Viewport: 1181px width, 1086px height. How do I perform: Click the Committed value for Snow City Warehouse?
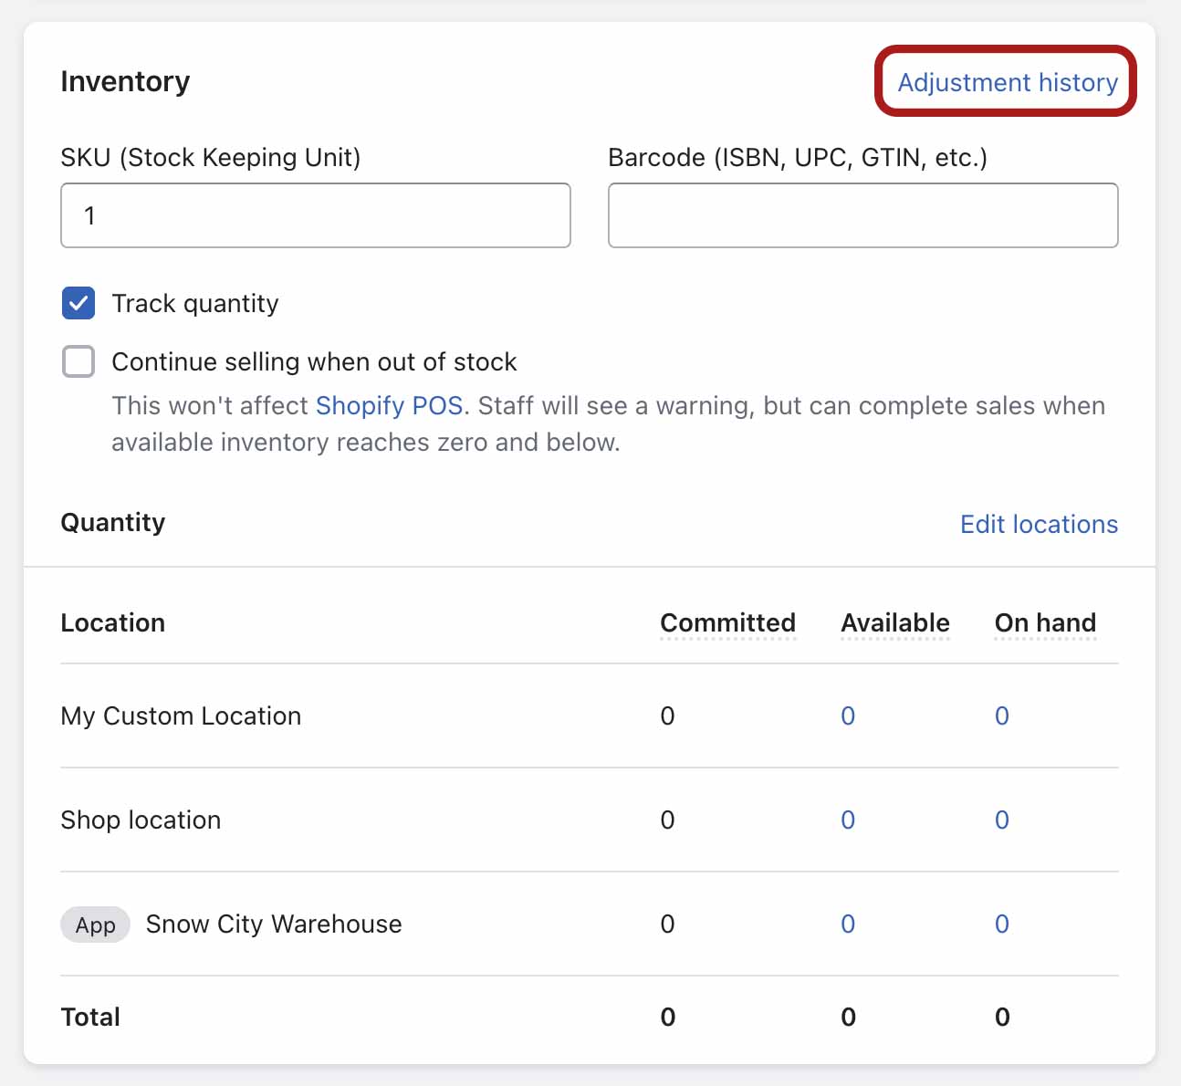pyautogui.click(x=668, y=924)
